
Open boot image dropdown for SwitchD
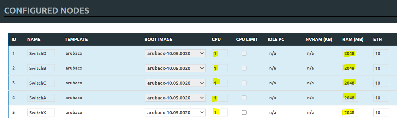[x=175, y=53]
